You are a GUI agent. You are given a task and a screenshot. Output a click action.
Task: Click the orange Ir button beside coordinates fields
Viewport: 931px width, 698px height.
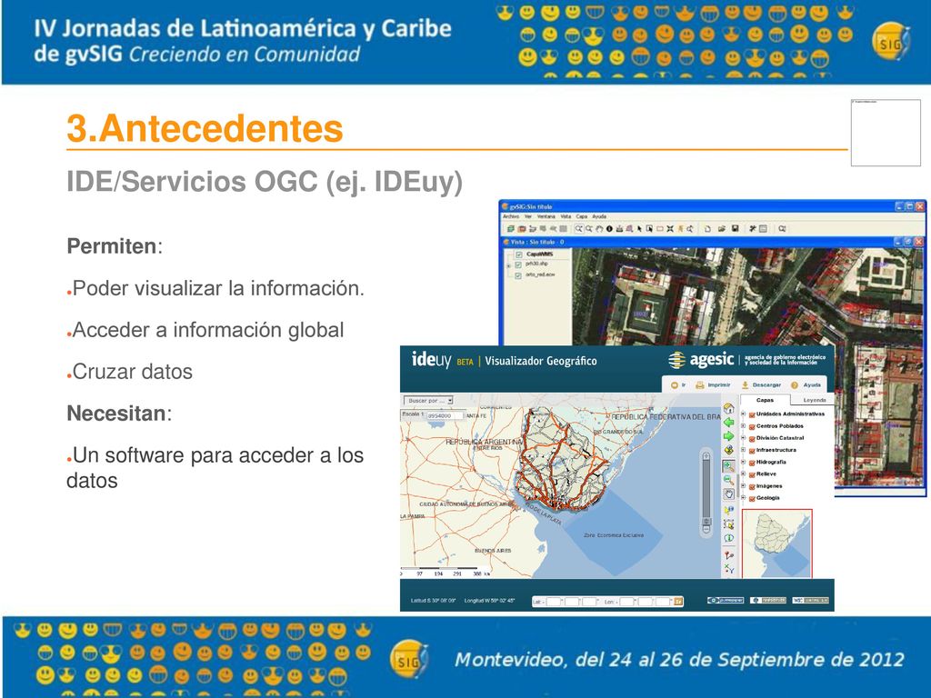click(678, 602)
